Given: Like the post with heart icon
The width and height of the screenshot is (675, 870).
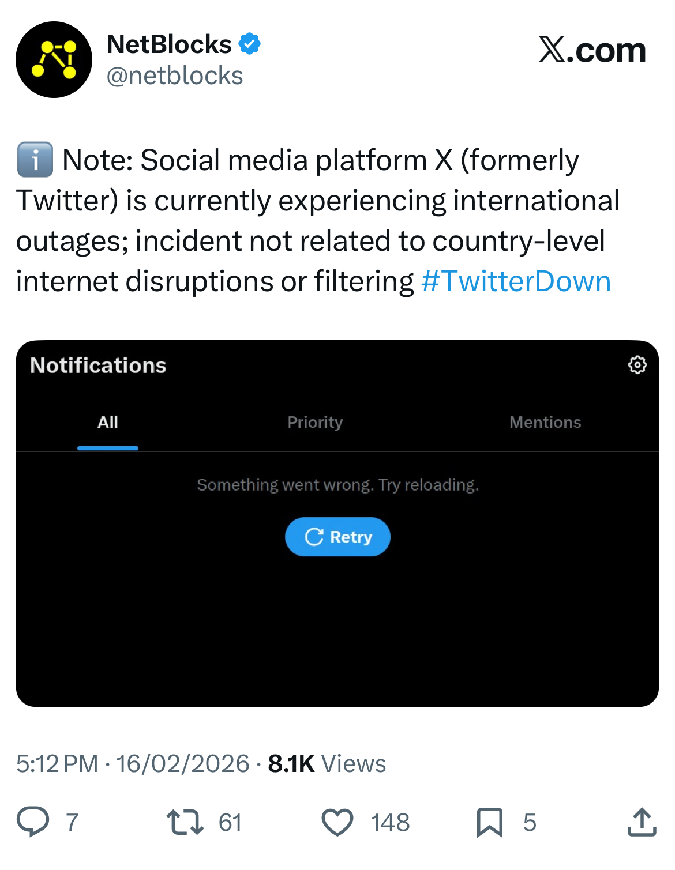Looking at the screenshot, I should 337,822.
